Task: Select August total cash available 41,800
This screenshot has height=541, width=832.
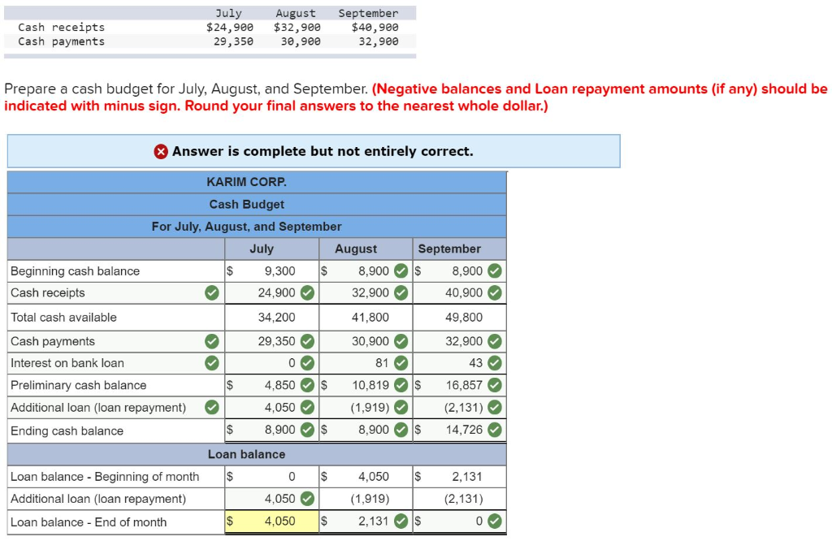Action: click(x=366, y=317)
